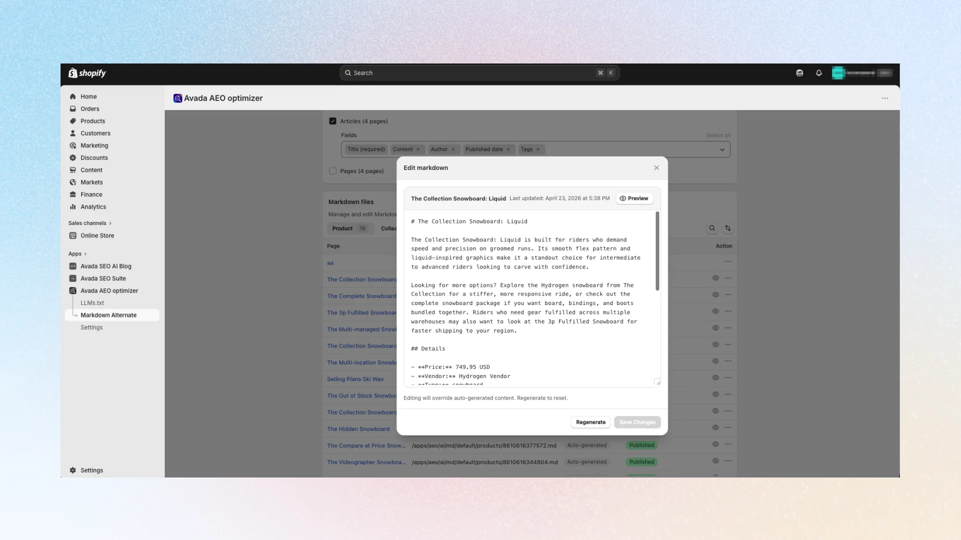Image resolution: width=961 pixels, height=540 pixels.
Task: Uncheck the Articles (4 pages) checkbox
Action: [333, 121]
